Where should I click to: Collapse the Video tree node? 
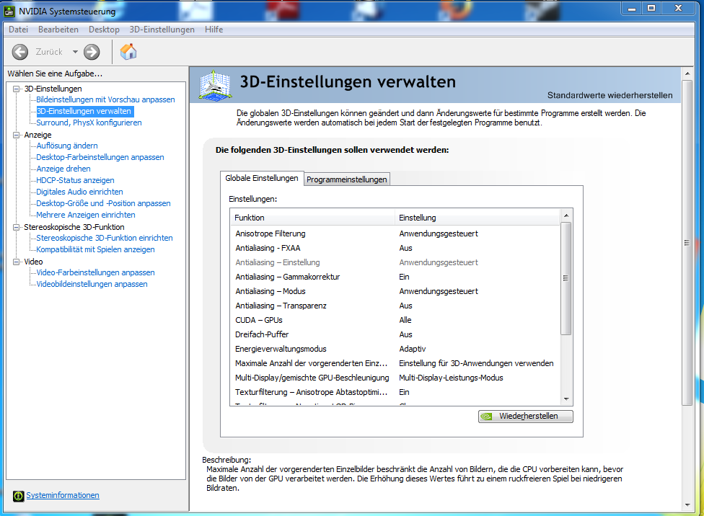[x=16, y=262]
